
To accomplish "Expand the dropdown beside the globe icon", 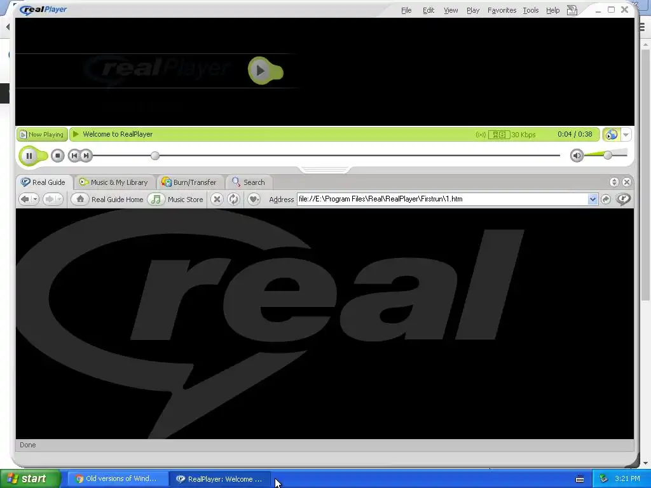I will pyautogui.click(x=626, y=135).
